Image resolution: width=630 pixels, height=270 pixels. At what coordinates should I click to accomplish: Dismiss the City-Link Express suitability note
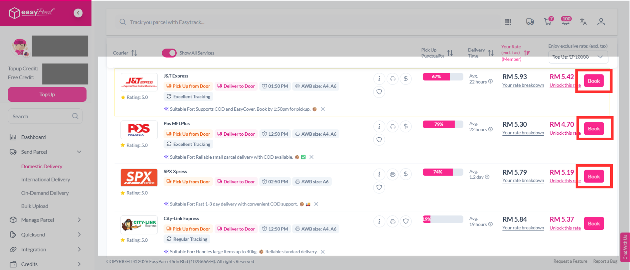pyautogui.click(x=322, y=252)
